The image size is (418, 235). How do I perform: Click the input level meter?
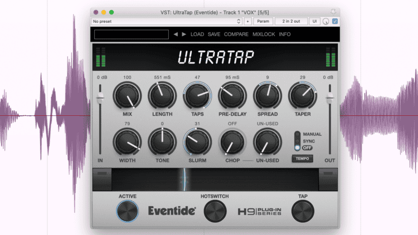pyautogui.click(x=101, y=57)
